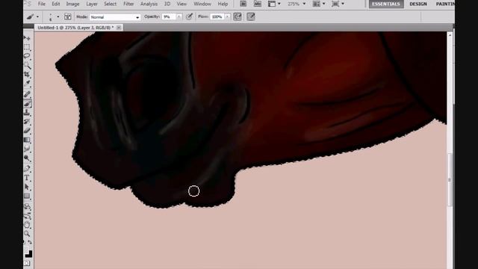The height and width of the screenshot is (269, 478).
Task: Open the 3D menu
Action: tap(167, 4)
